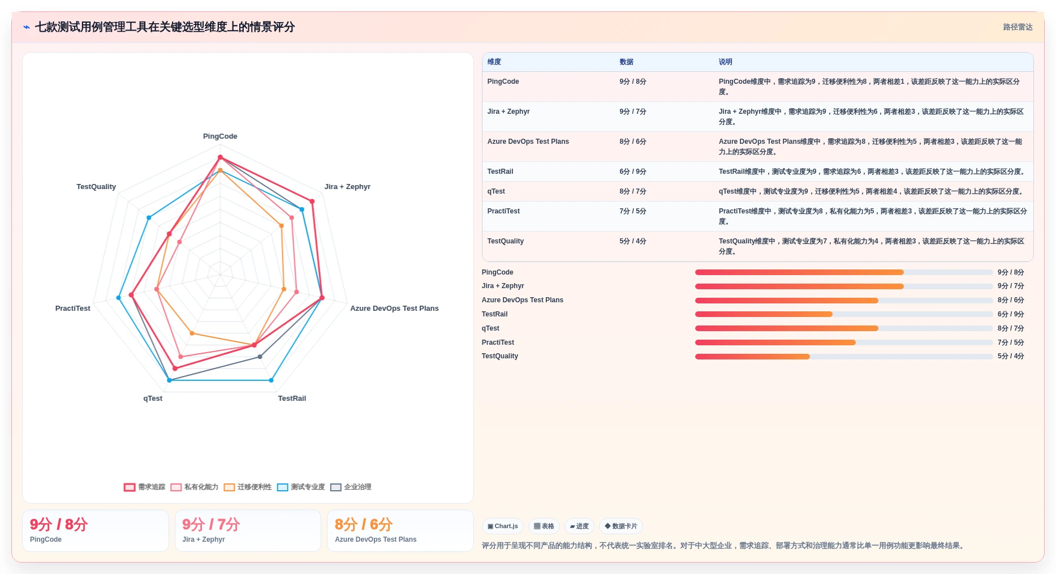This screenshot has height=574, width=1056.
Task: Click the TestRail description text in table
Action: point(872,172)
